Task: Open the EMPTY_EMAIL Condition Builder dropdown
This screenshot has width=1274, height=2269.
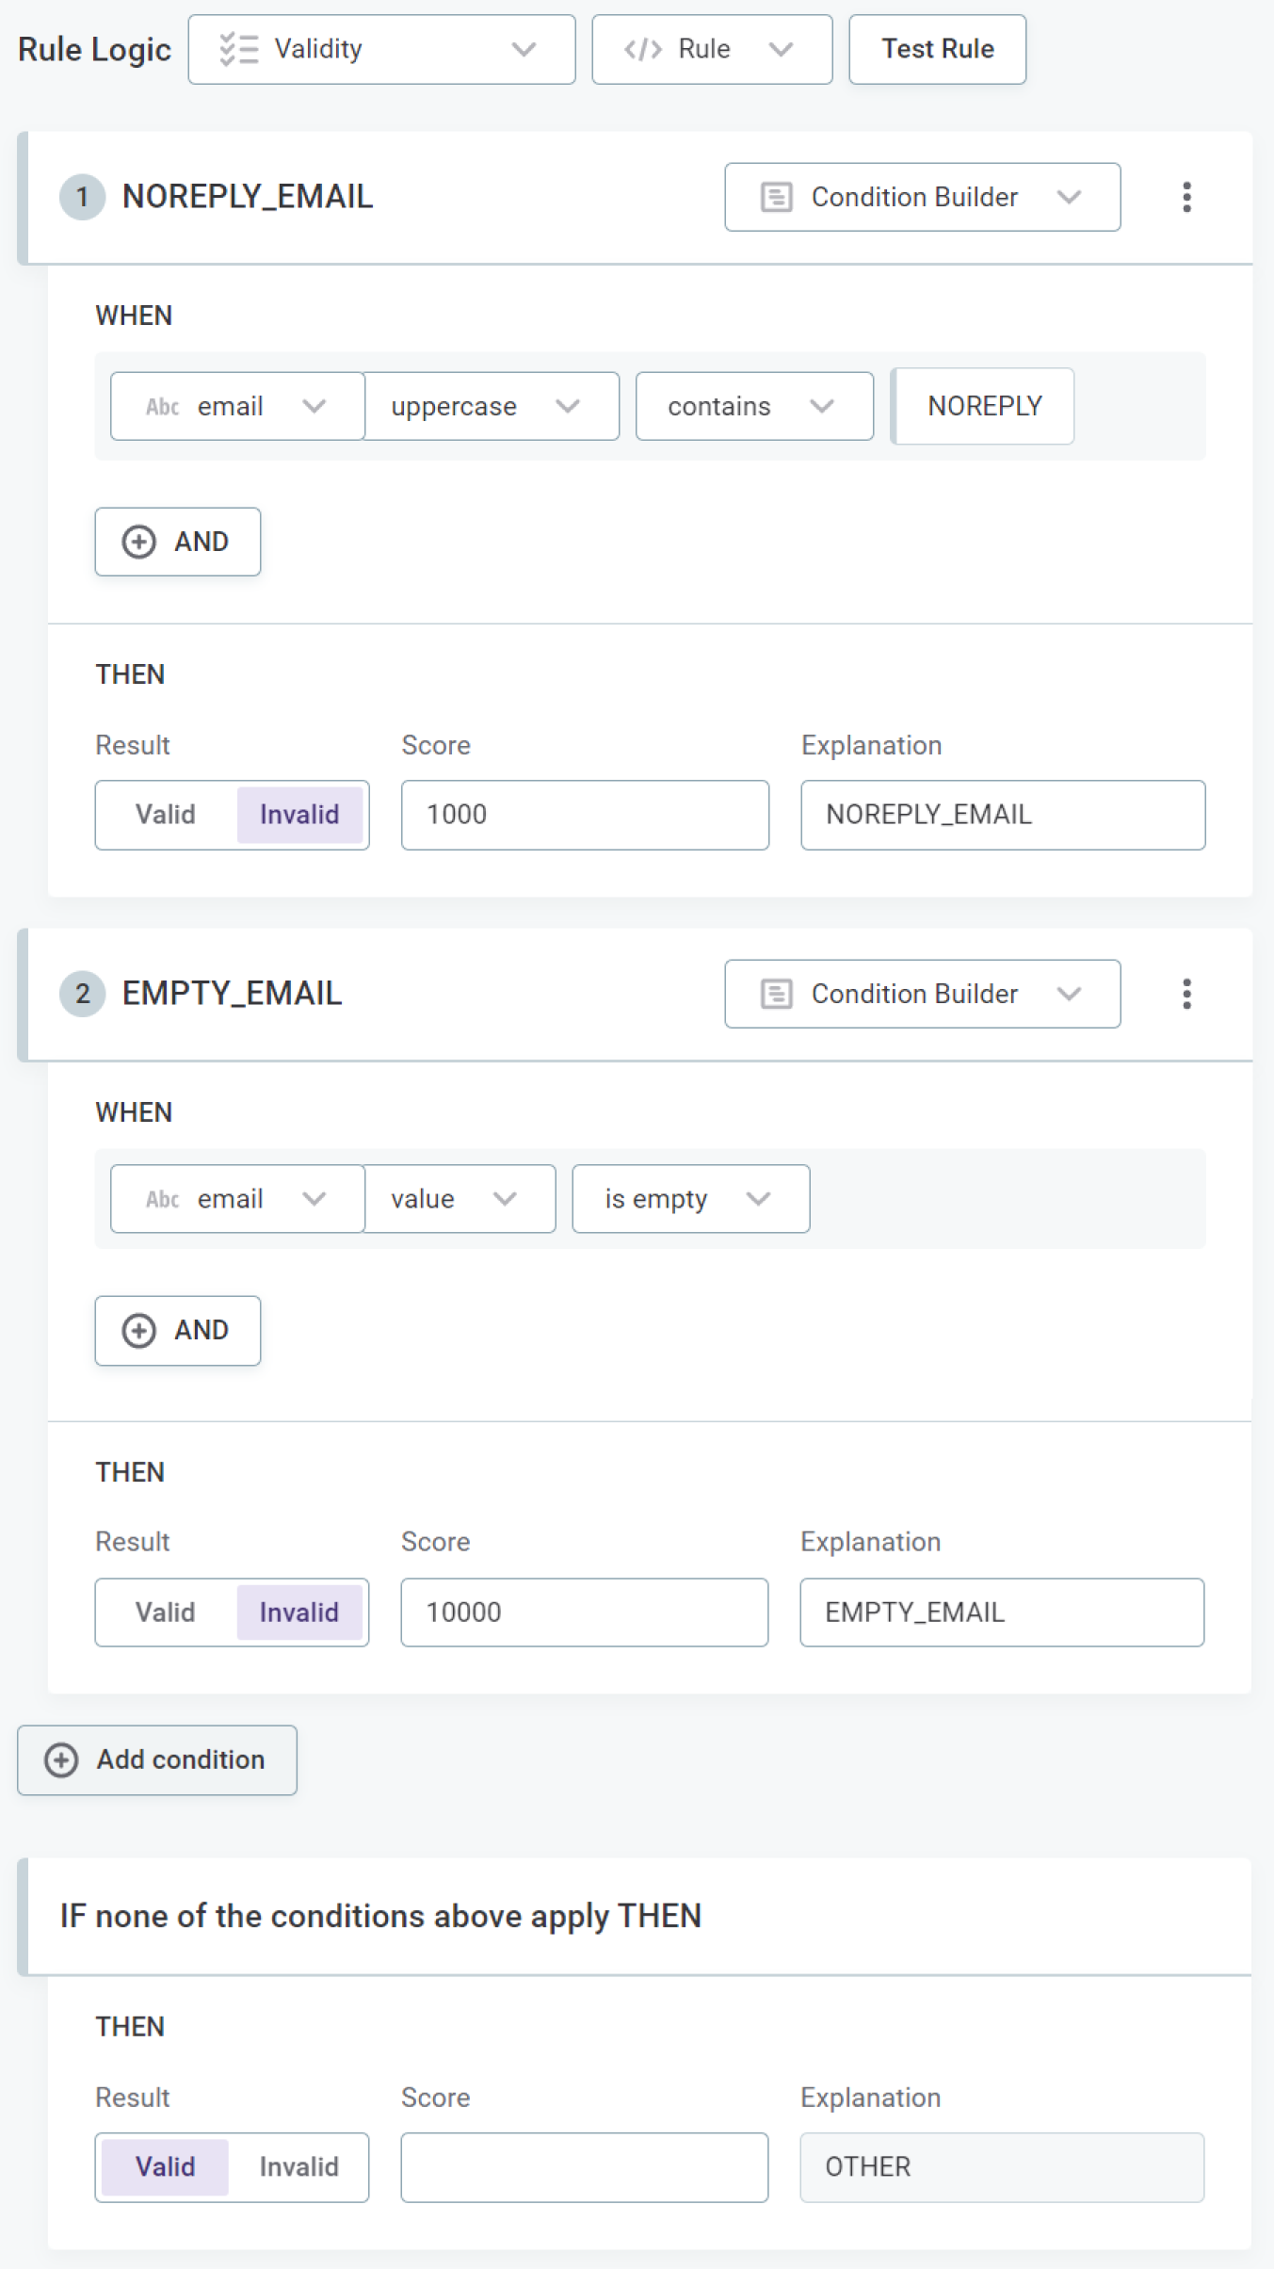Action: [922, 994]
